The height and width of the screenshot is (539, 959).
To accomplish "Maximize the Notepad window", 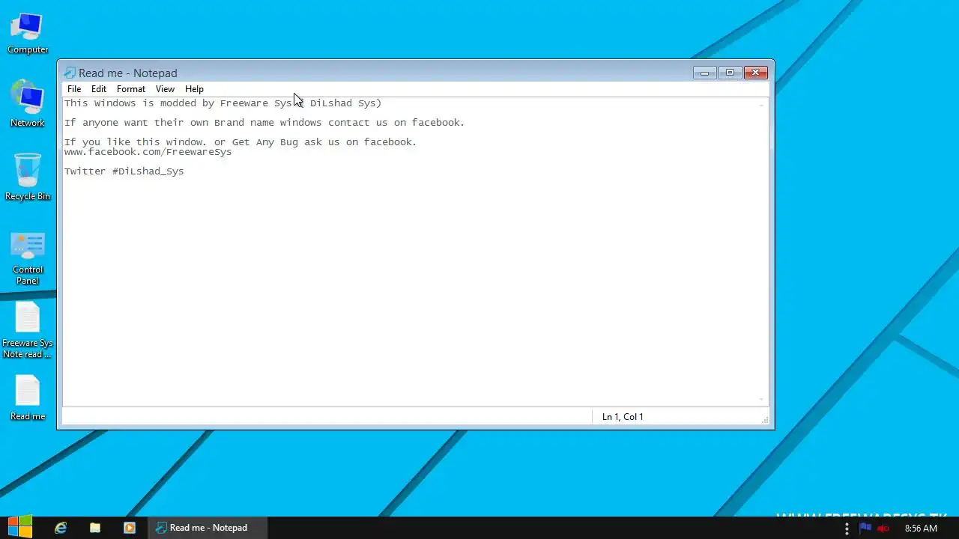I will click(x=730, y=73).
